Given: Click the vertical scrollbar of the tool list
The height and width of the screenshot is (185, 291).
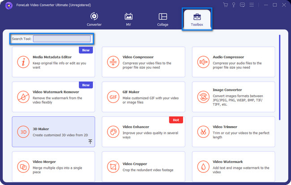Looking at the screenshot, I should coord(280,77).
